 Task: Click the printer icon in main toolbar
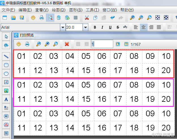(x=42, y=18)
